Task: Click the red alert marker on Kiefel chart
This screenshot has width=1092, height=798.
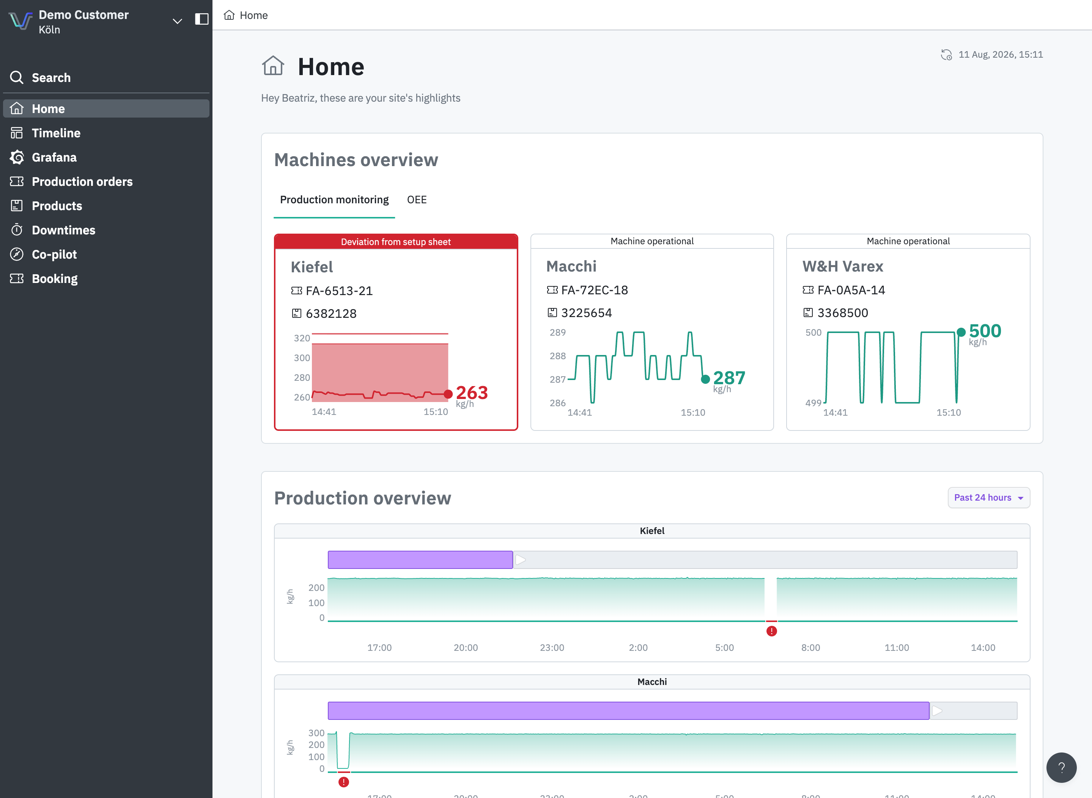Action: (772, 631)
